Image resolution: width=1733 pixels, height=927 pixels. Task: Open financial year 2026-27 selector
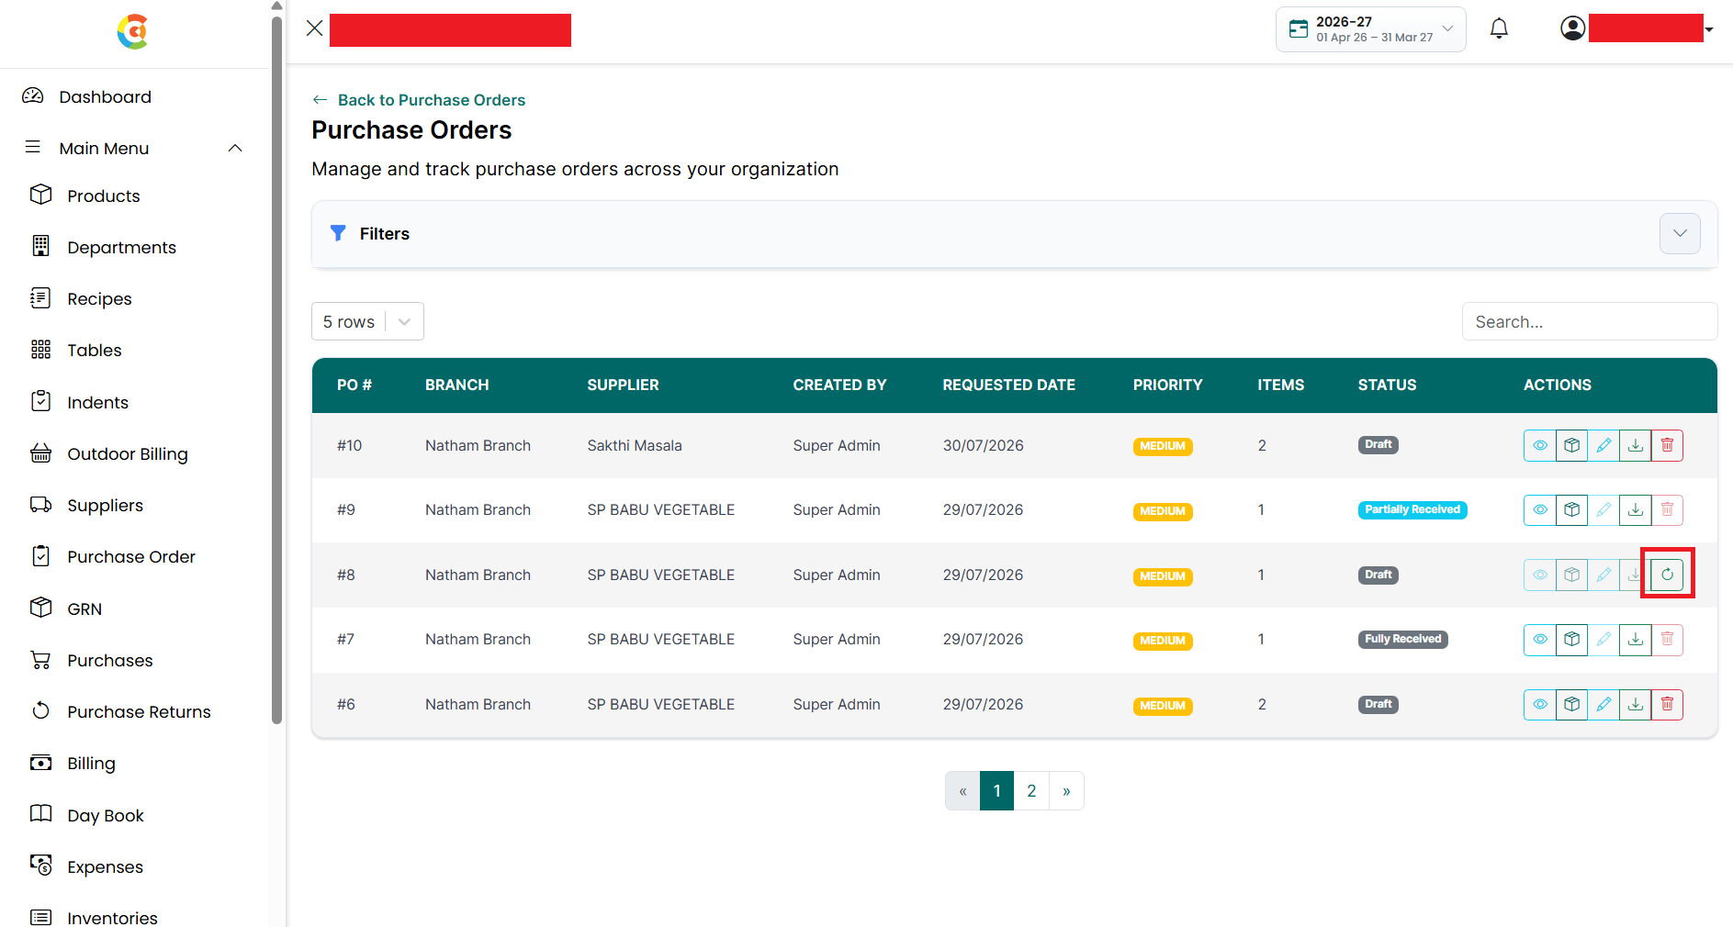click(x=1370, y=29)
